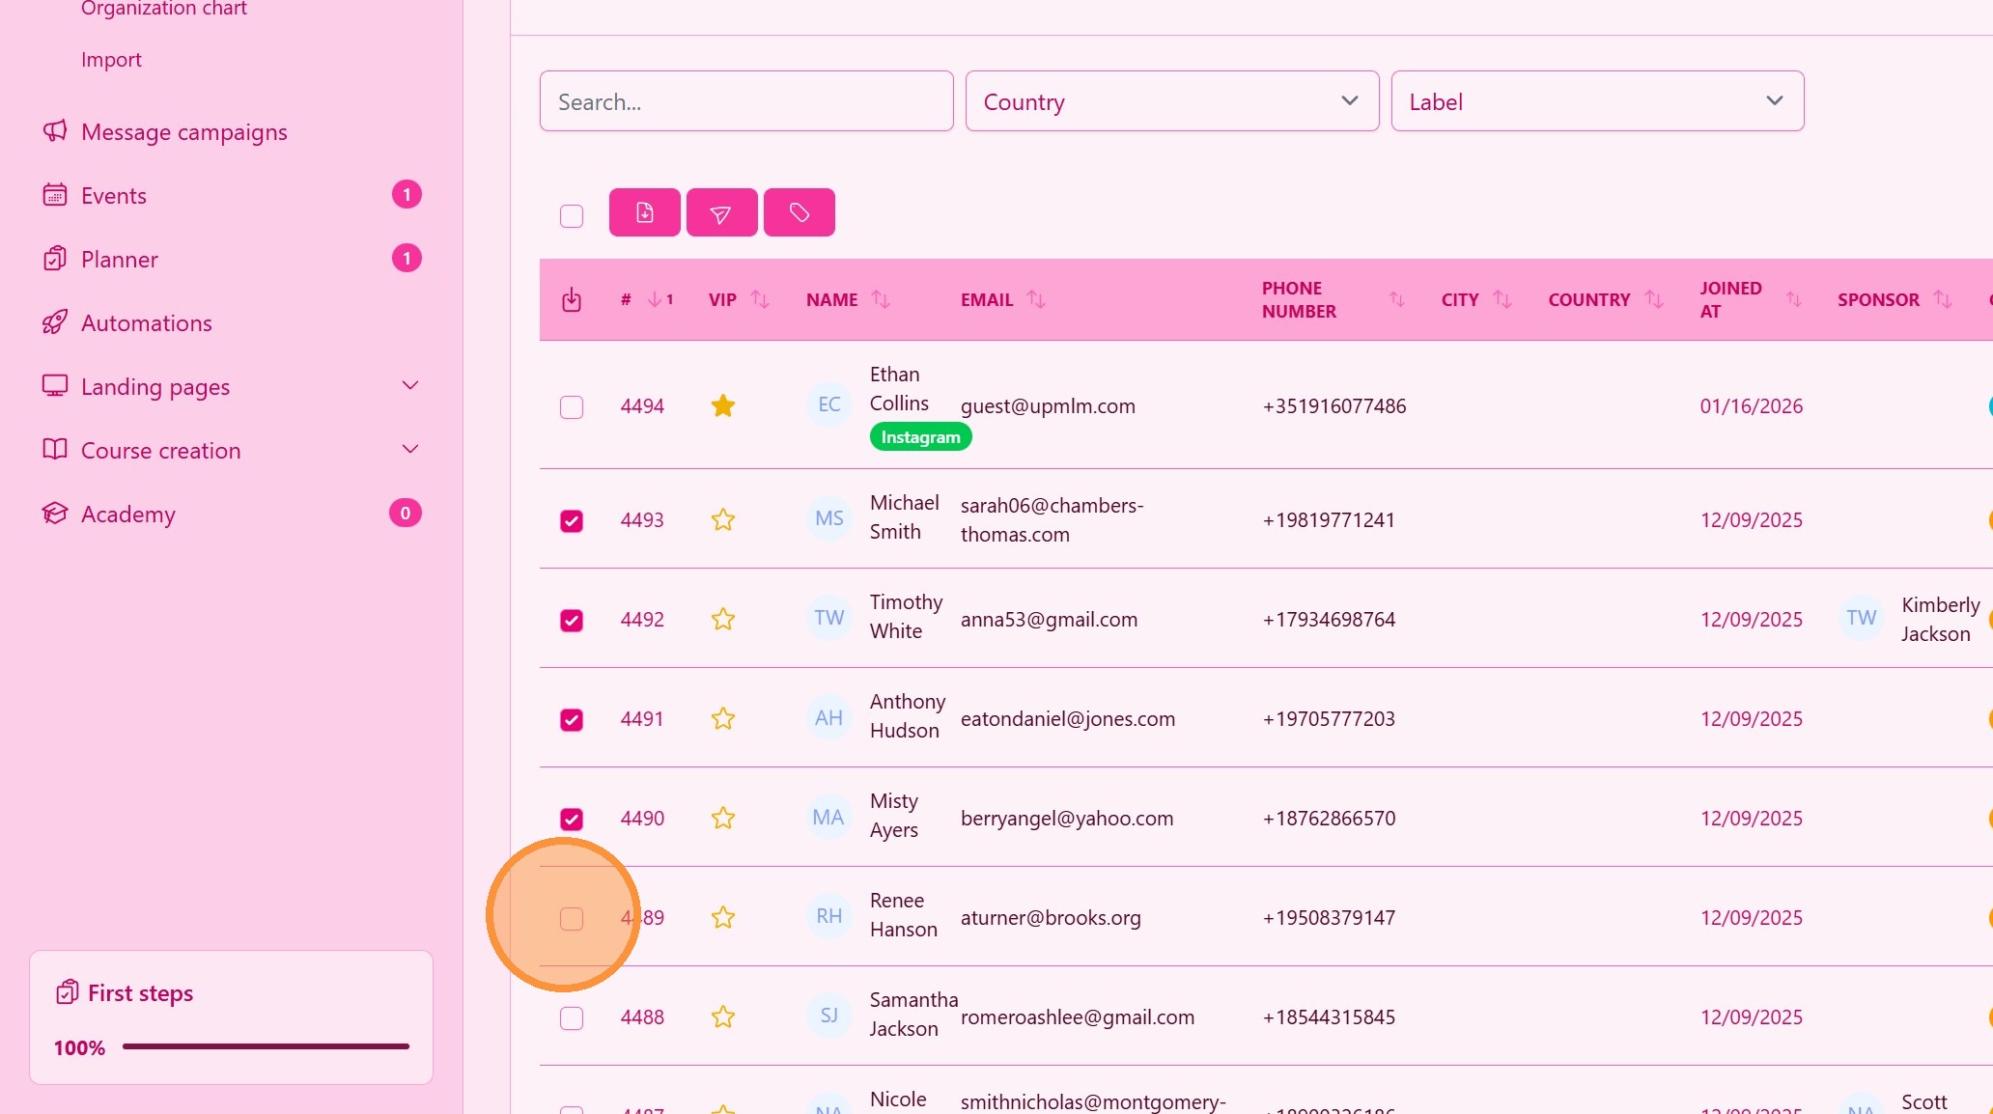Open the Country filter dropdown
1993x1114 pixels.
point(1171,101)
